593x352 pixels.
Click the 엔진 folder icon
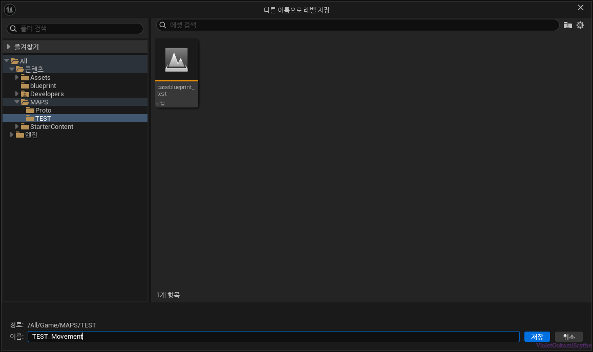[x=20, y=135]
